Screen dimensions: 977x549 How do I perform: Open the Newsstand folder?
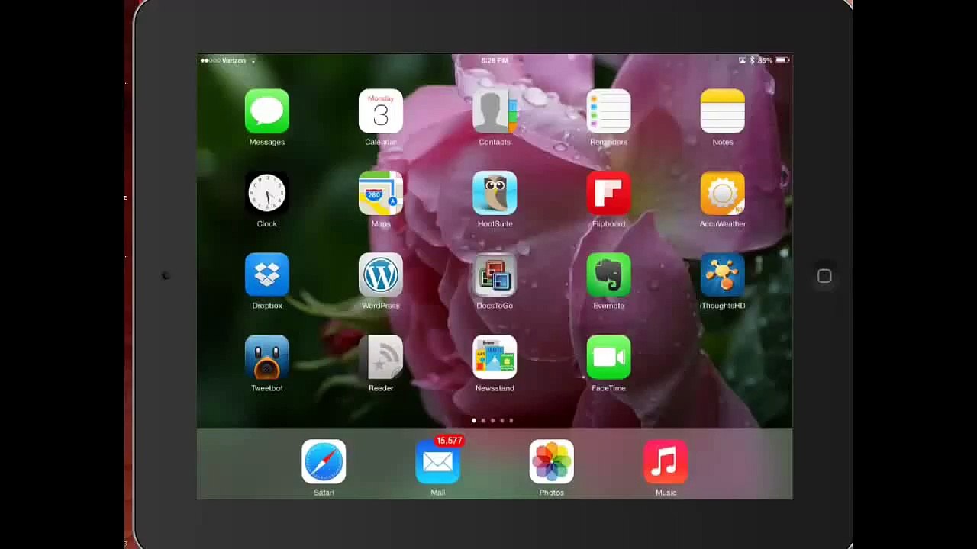[495, 358]
